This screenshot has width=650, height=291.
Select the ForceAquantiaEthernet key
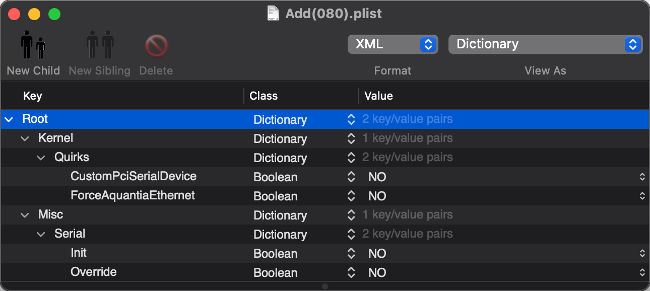click(133, 195)
